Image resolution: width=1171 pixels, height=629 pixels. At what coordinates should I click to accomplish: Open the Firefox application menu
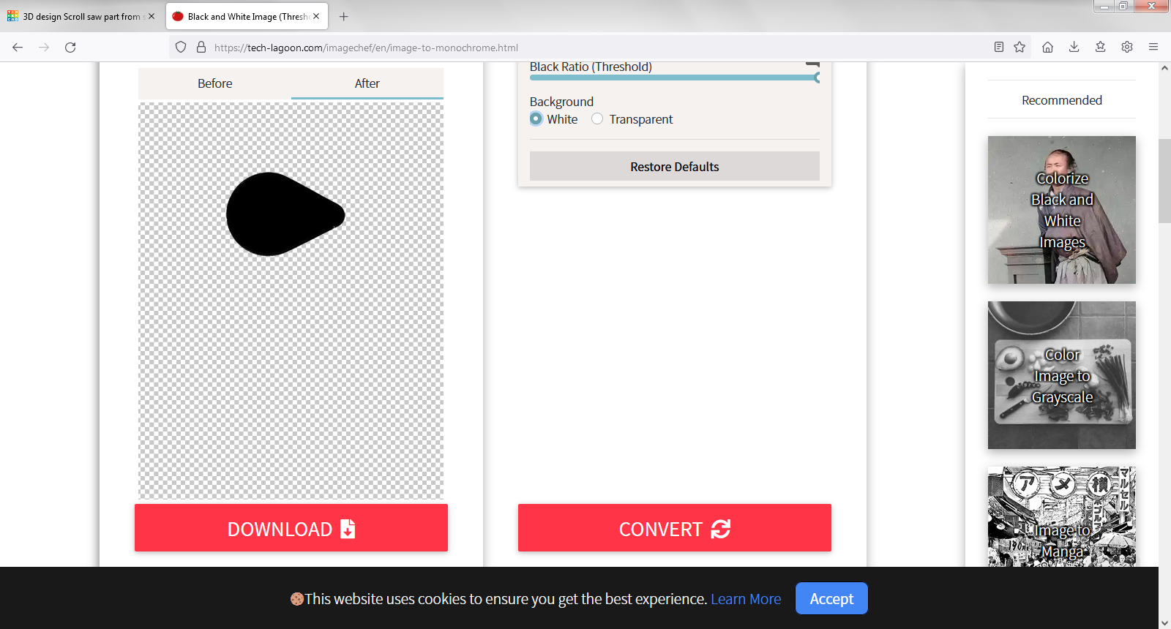1153,48
